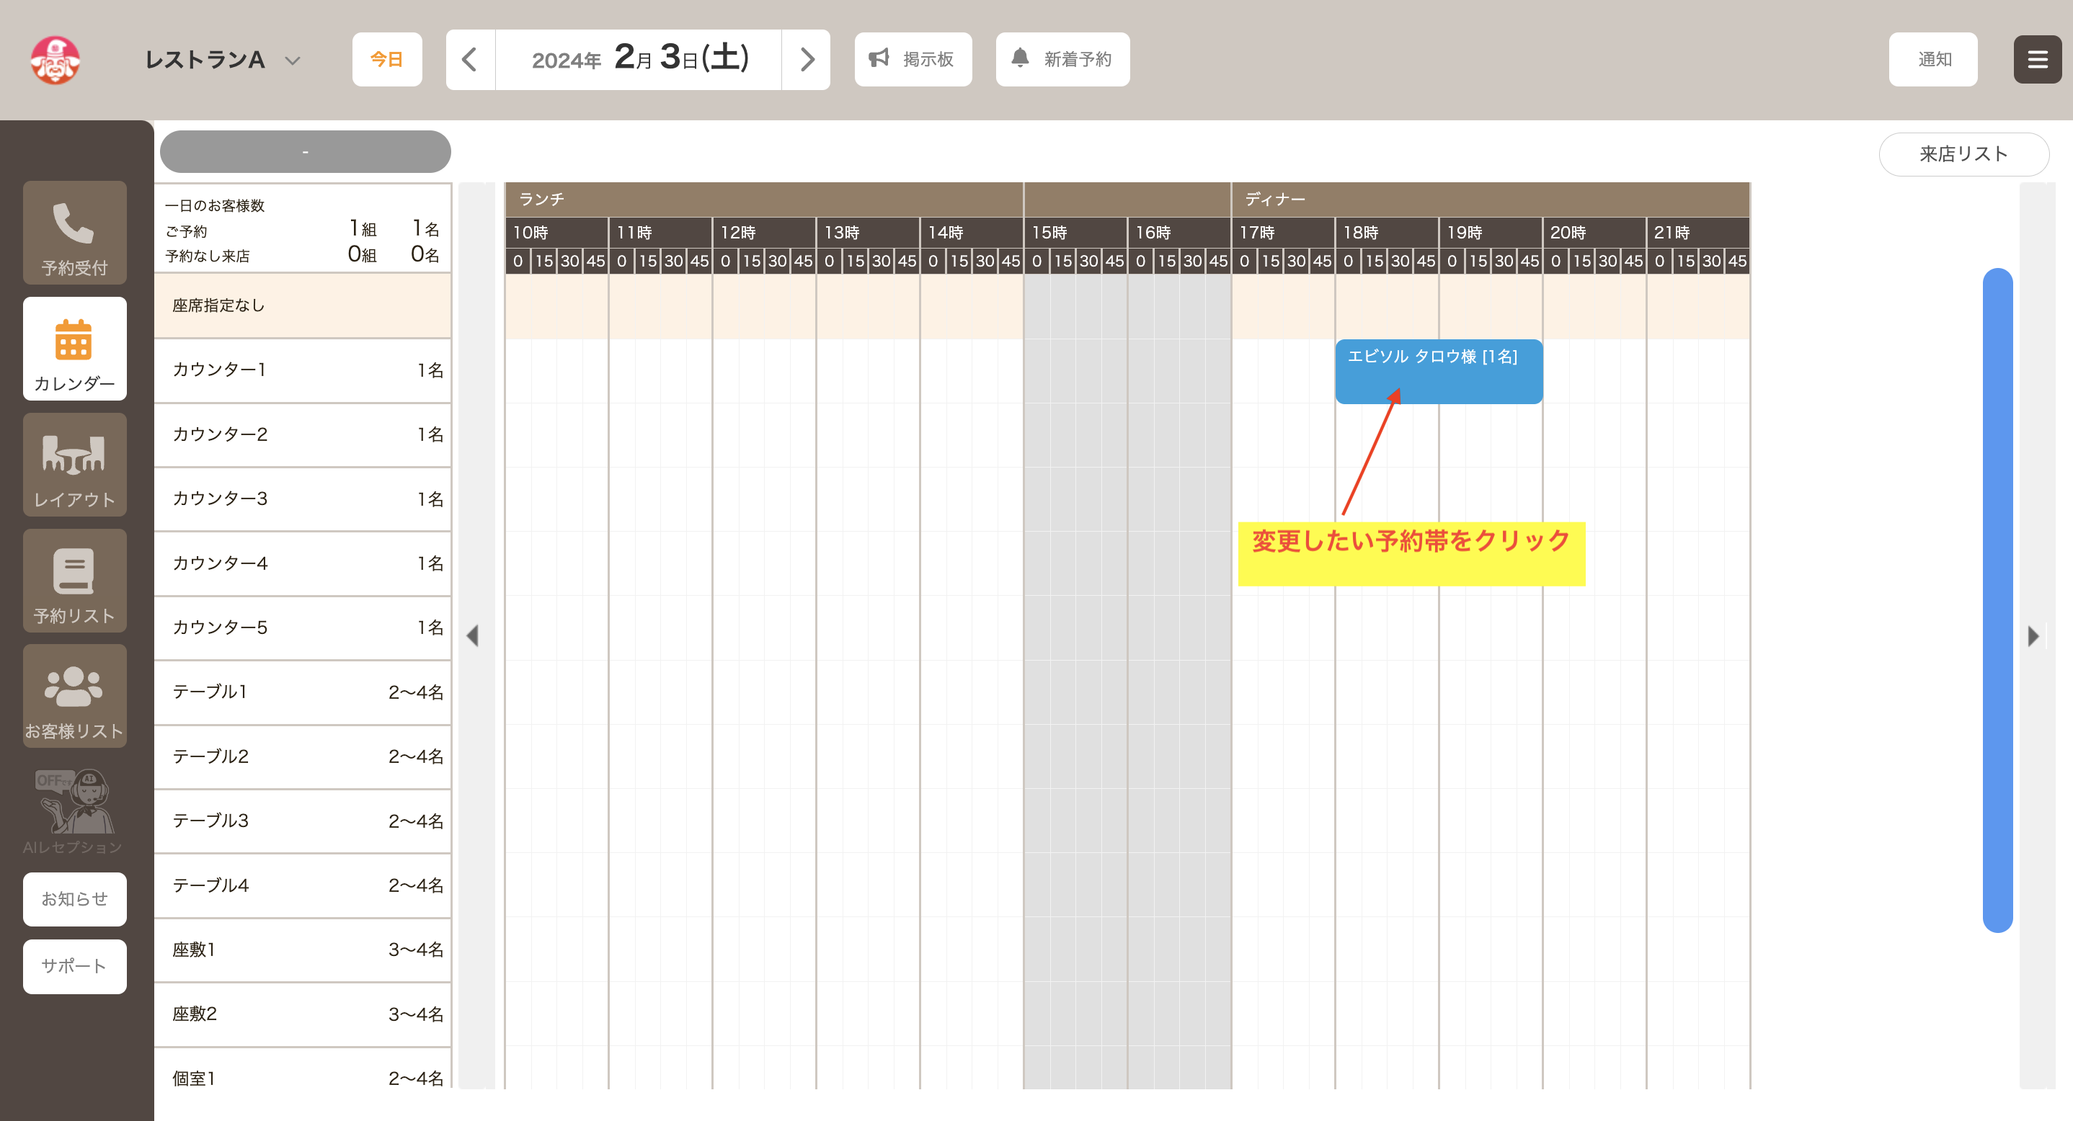This screenshot has height=1121, width=2073.
Task: Select the カレンダー calendar icon
Action: pyautogui.click(x=74, y=348)
